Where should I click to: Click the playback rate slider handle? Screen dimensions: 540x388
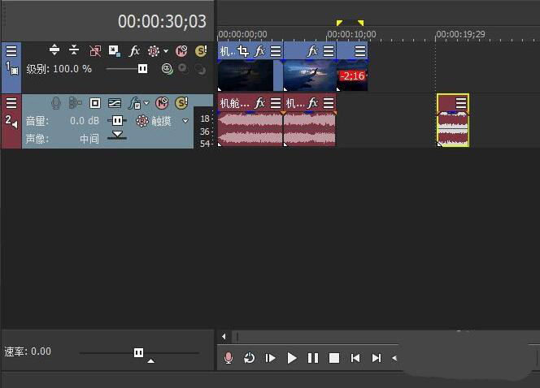[x=138, y=352]
